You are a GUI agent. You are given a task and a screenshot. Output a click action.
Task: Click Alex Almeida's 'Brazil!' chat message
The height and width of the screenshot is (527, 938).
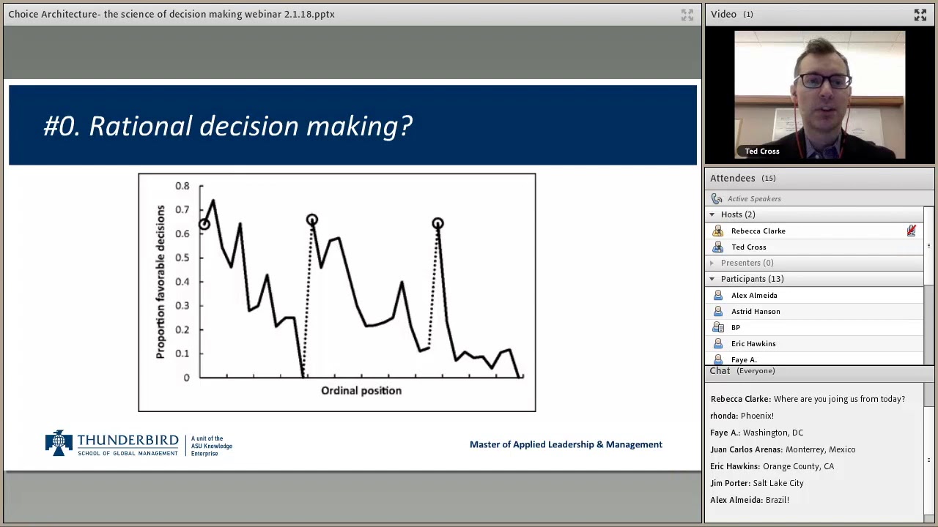point(750,500)
